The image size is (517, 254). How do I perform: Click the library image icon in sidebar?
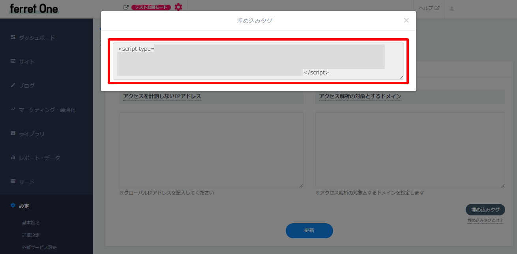coord(13,133)
